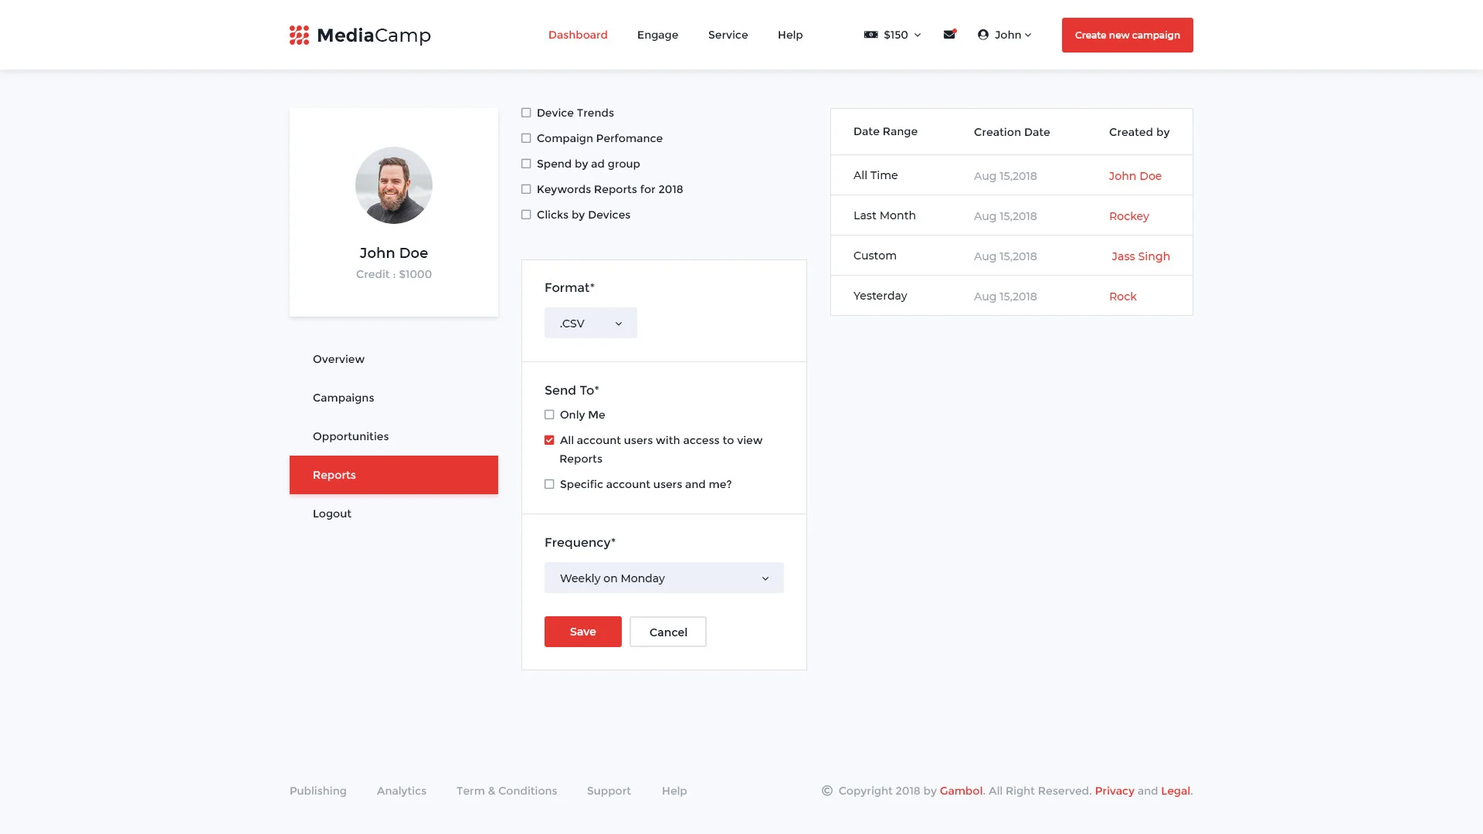Click the user avatar icon beside John
This screenshot has height=834, width=1483.
coord(982,35)
